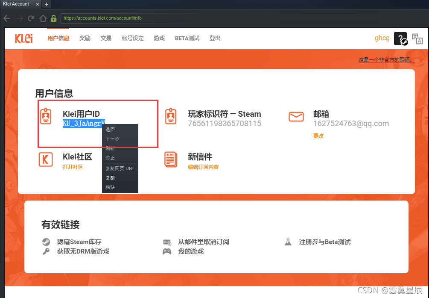Screen dimensions: 429x298
Task: Open the 从邮件里取消订阅 link
Action: (x=204, y=242)
